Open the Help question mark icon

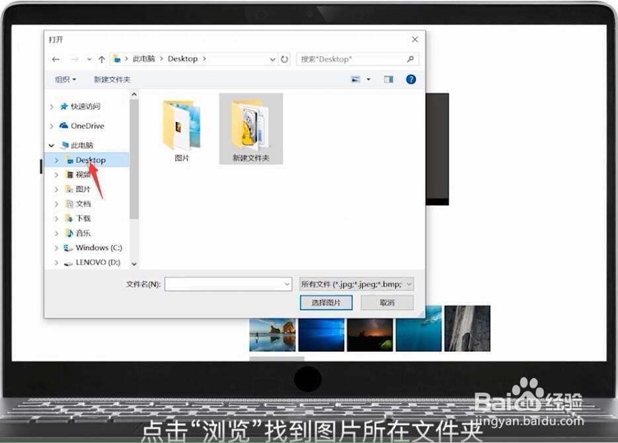[x=410, y=79]
